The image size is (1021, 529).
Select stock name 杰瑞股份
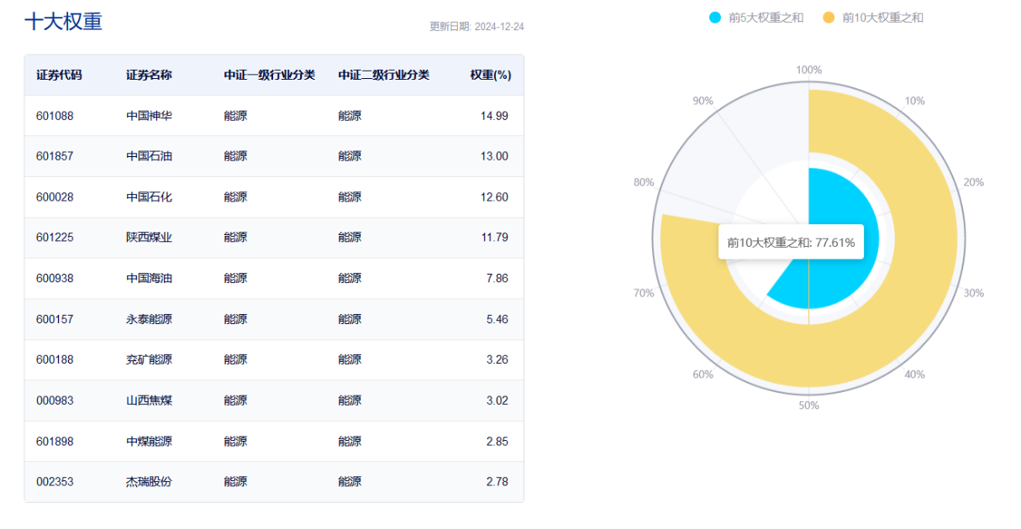pos(149,482)
